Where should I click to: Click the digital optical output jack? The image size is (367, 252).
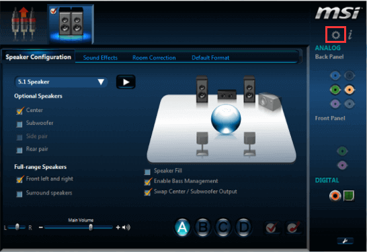click(349, 196)
